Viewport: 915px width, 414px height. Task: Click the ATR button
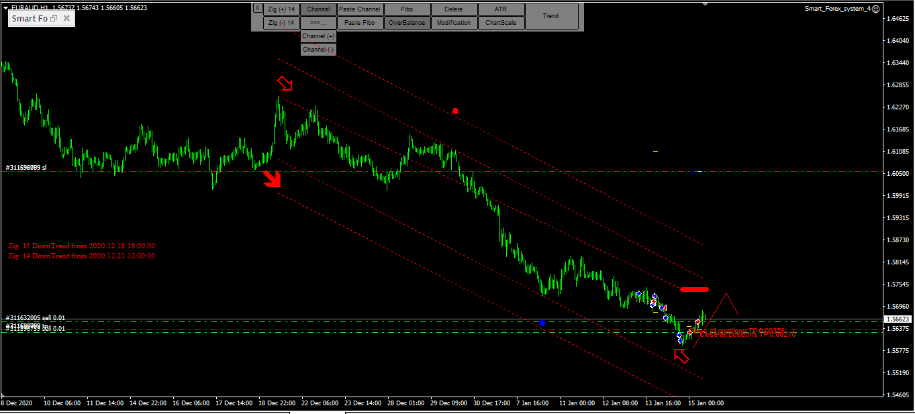501,9
